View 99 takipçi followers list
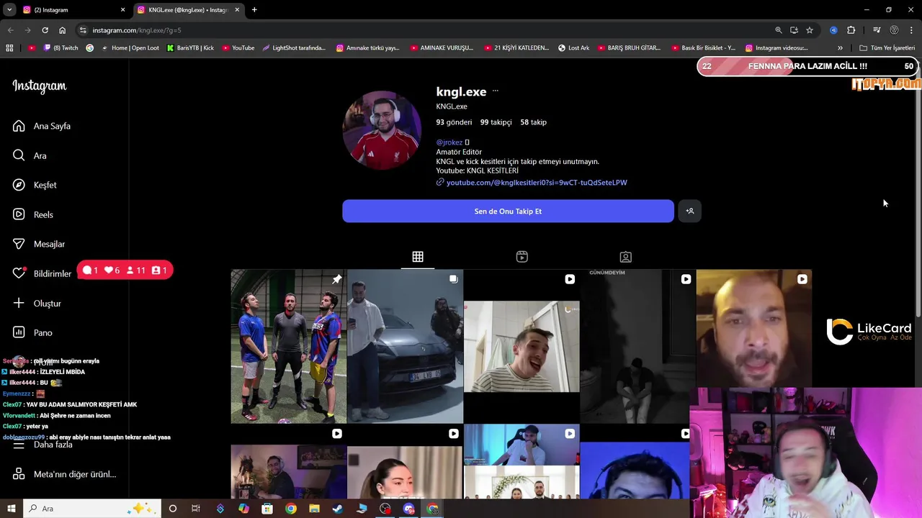The width and height of the screenshot is (922, 518). coord(496,122)
